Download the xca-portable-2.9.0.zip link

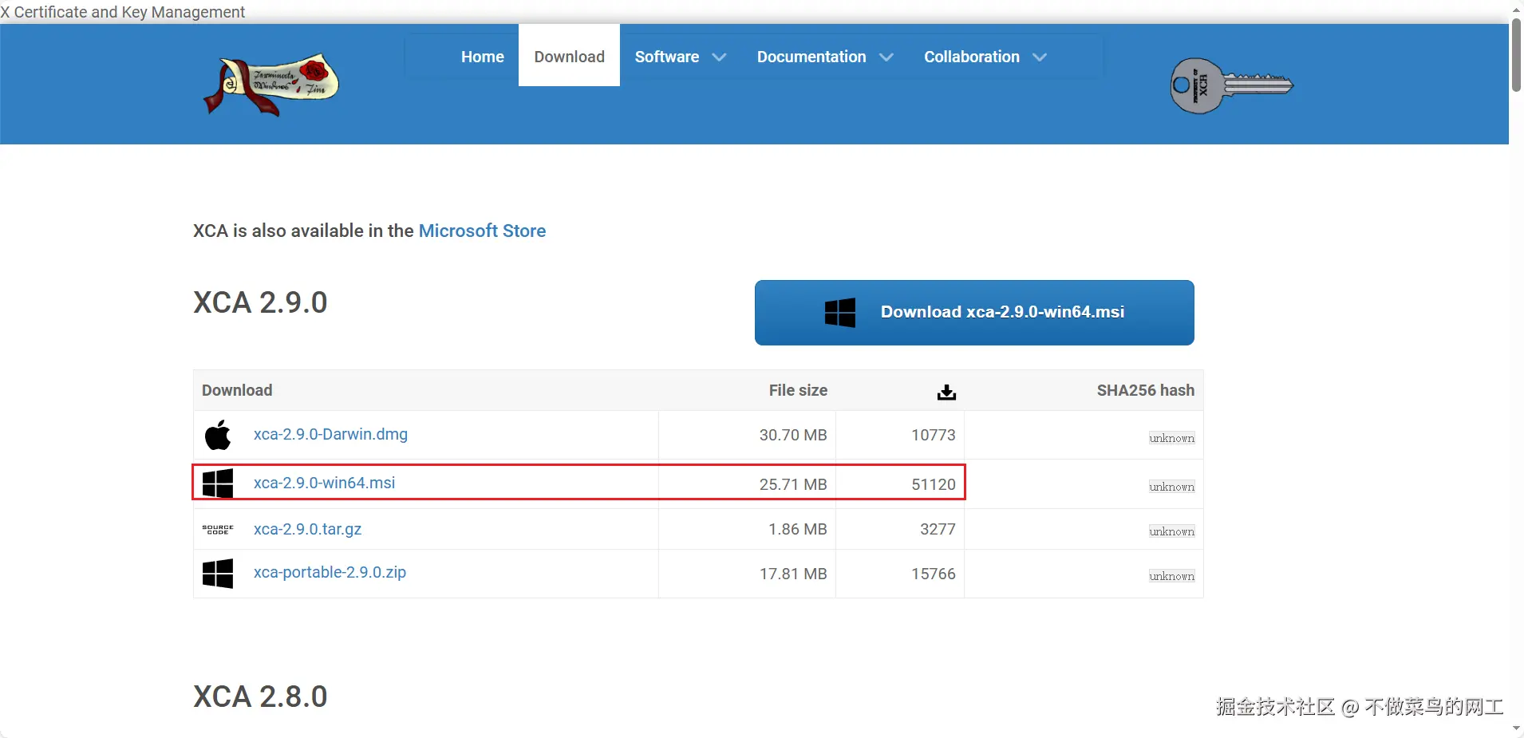(330, 573)
